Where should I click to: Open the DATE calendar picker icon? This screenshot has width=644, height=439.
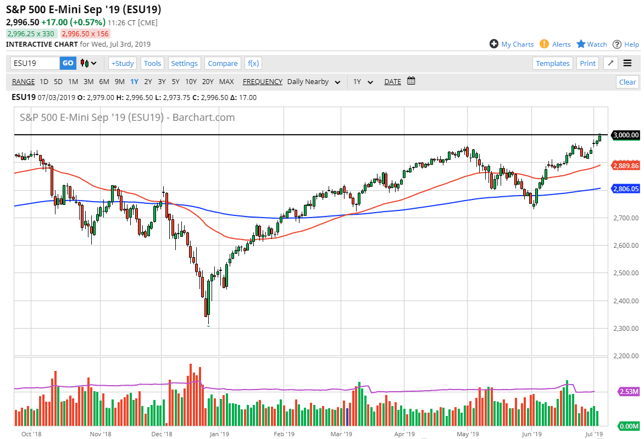410,81
